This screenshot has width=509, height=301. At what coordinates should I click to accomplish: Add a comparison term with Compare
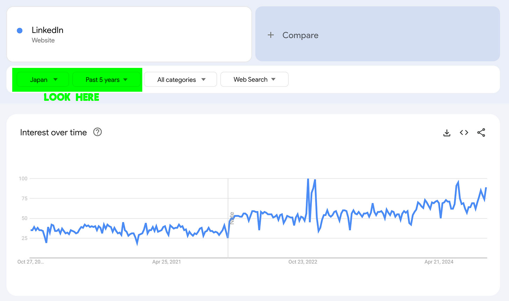378,34
